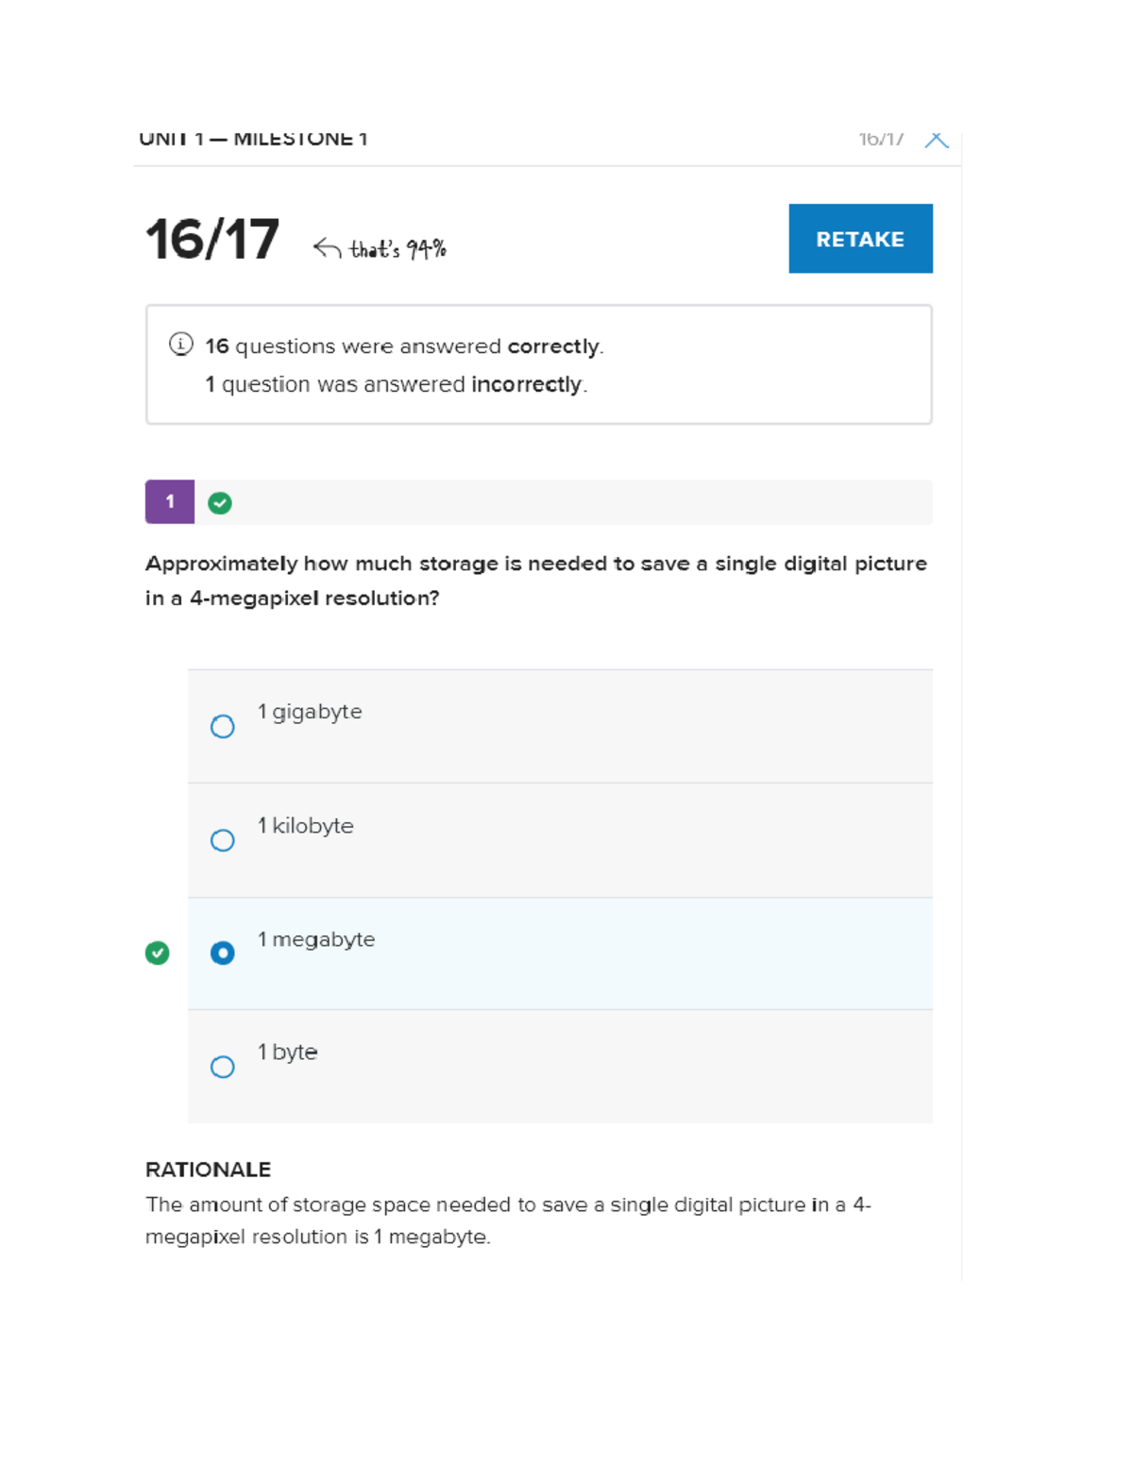Click green checkmark next to question number

220,503
